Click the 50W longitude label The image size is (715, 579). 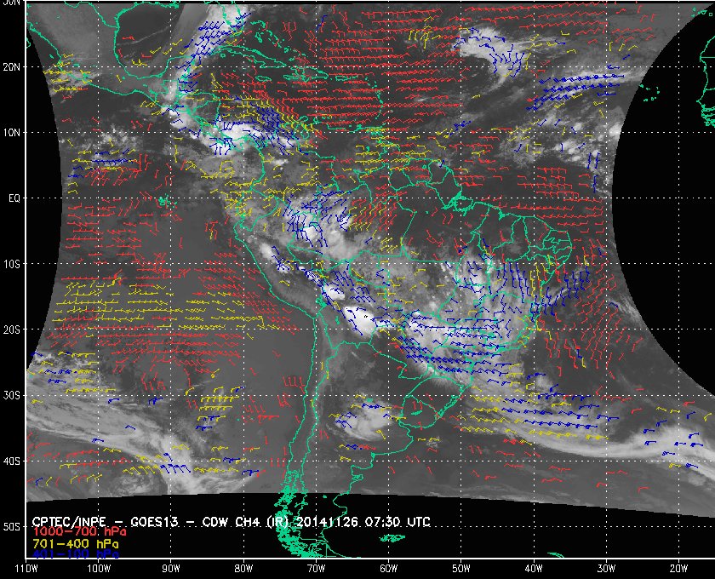[x=461, y=569]
